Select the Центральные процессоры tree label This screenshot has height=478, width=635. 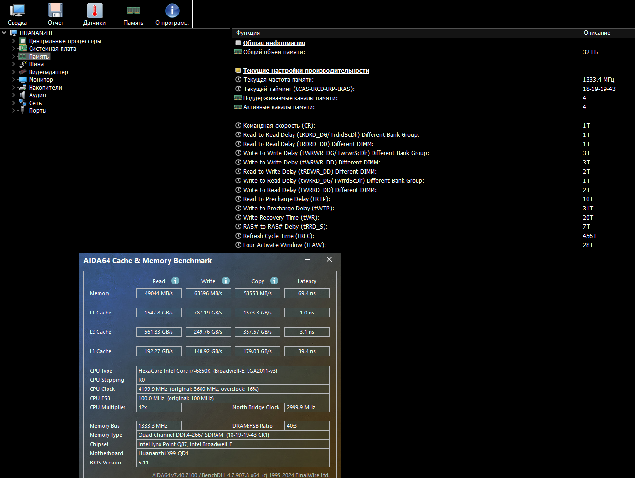click(x=65, y=41)
